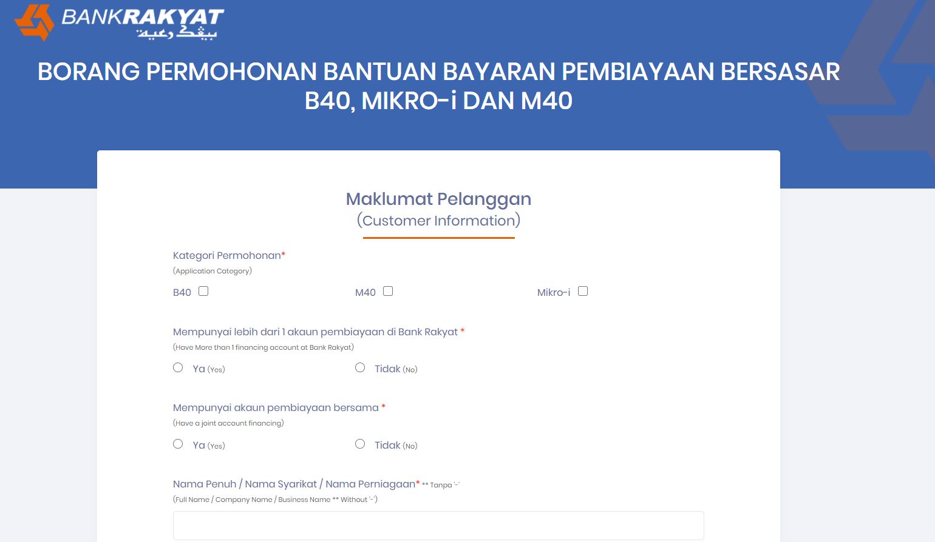Focus the Nama Penuh full name input field
The width and height of the screenshot is (935, 542).
point(438,526)
